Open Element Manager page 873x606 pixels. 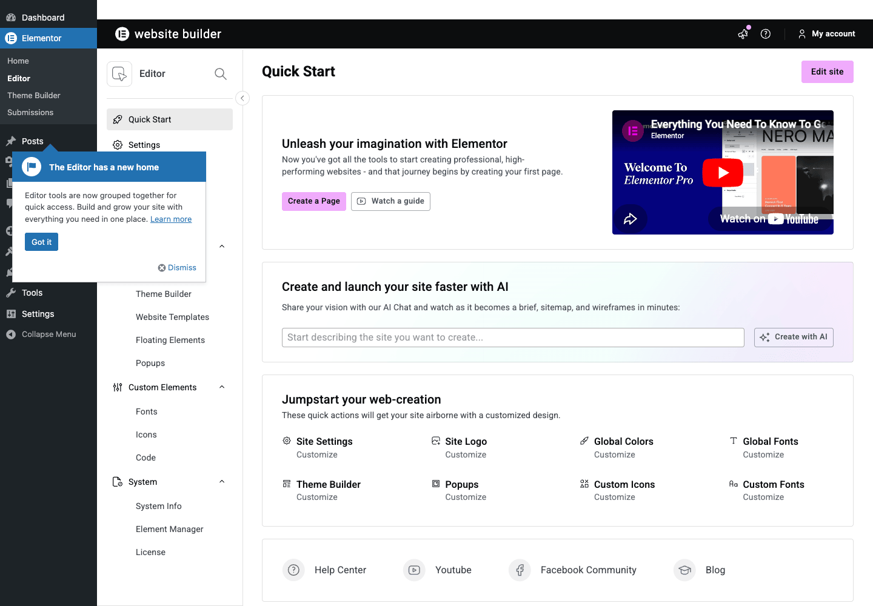(170, 529)
